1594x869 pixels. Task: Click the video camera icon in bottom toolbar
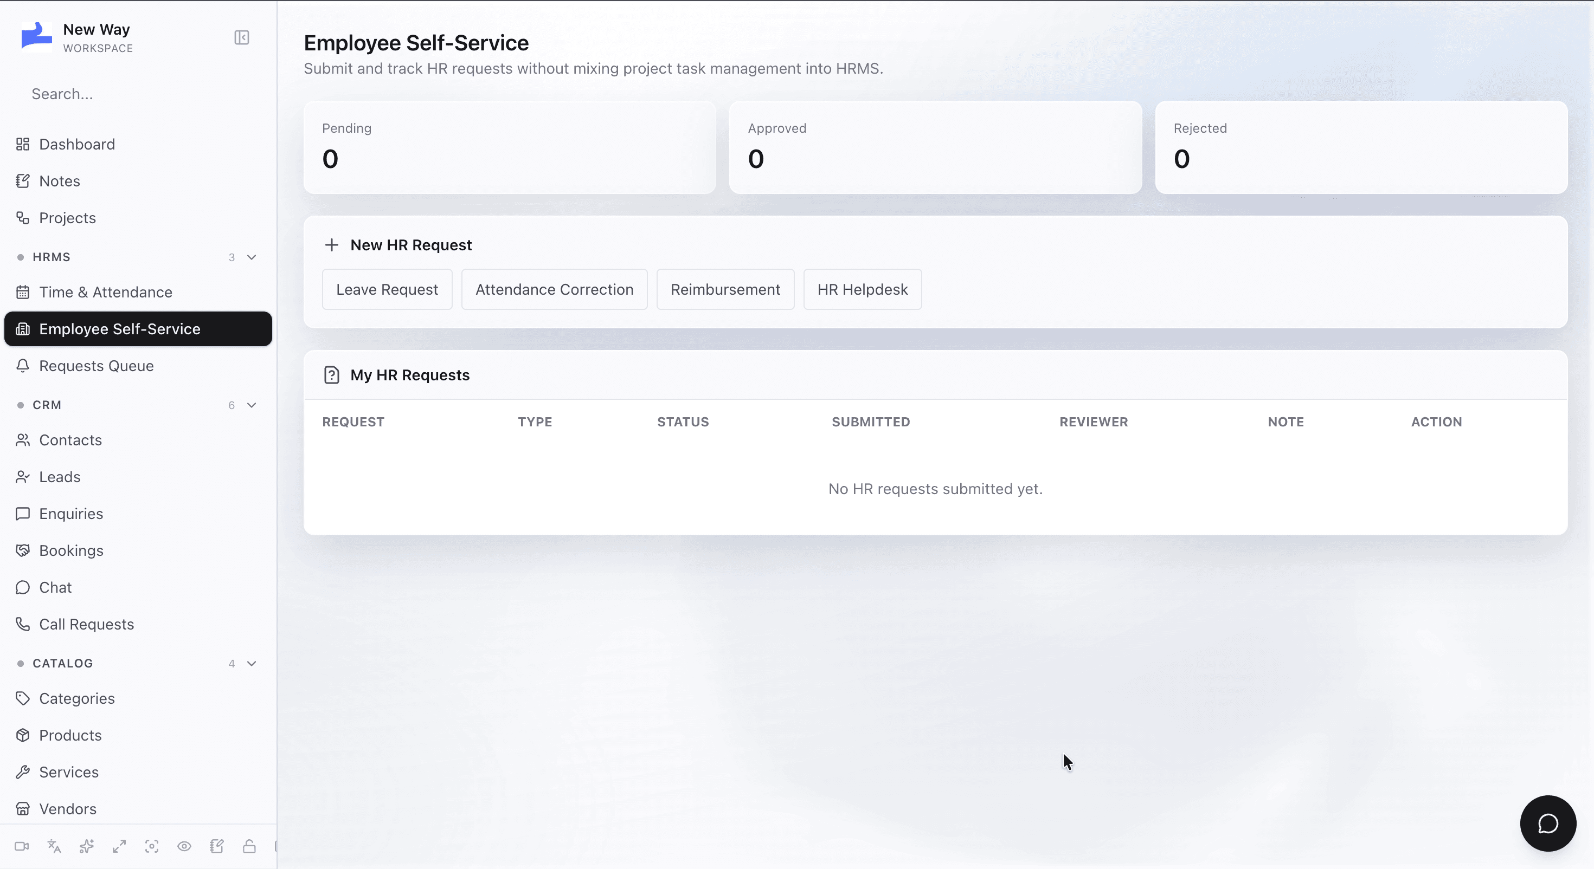(22, 846)
